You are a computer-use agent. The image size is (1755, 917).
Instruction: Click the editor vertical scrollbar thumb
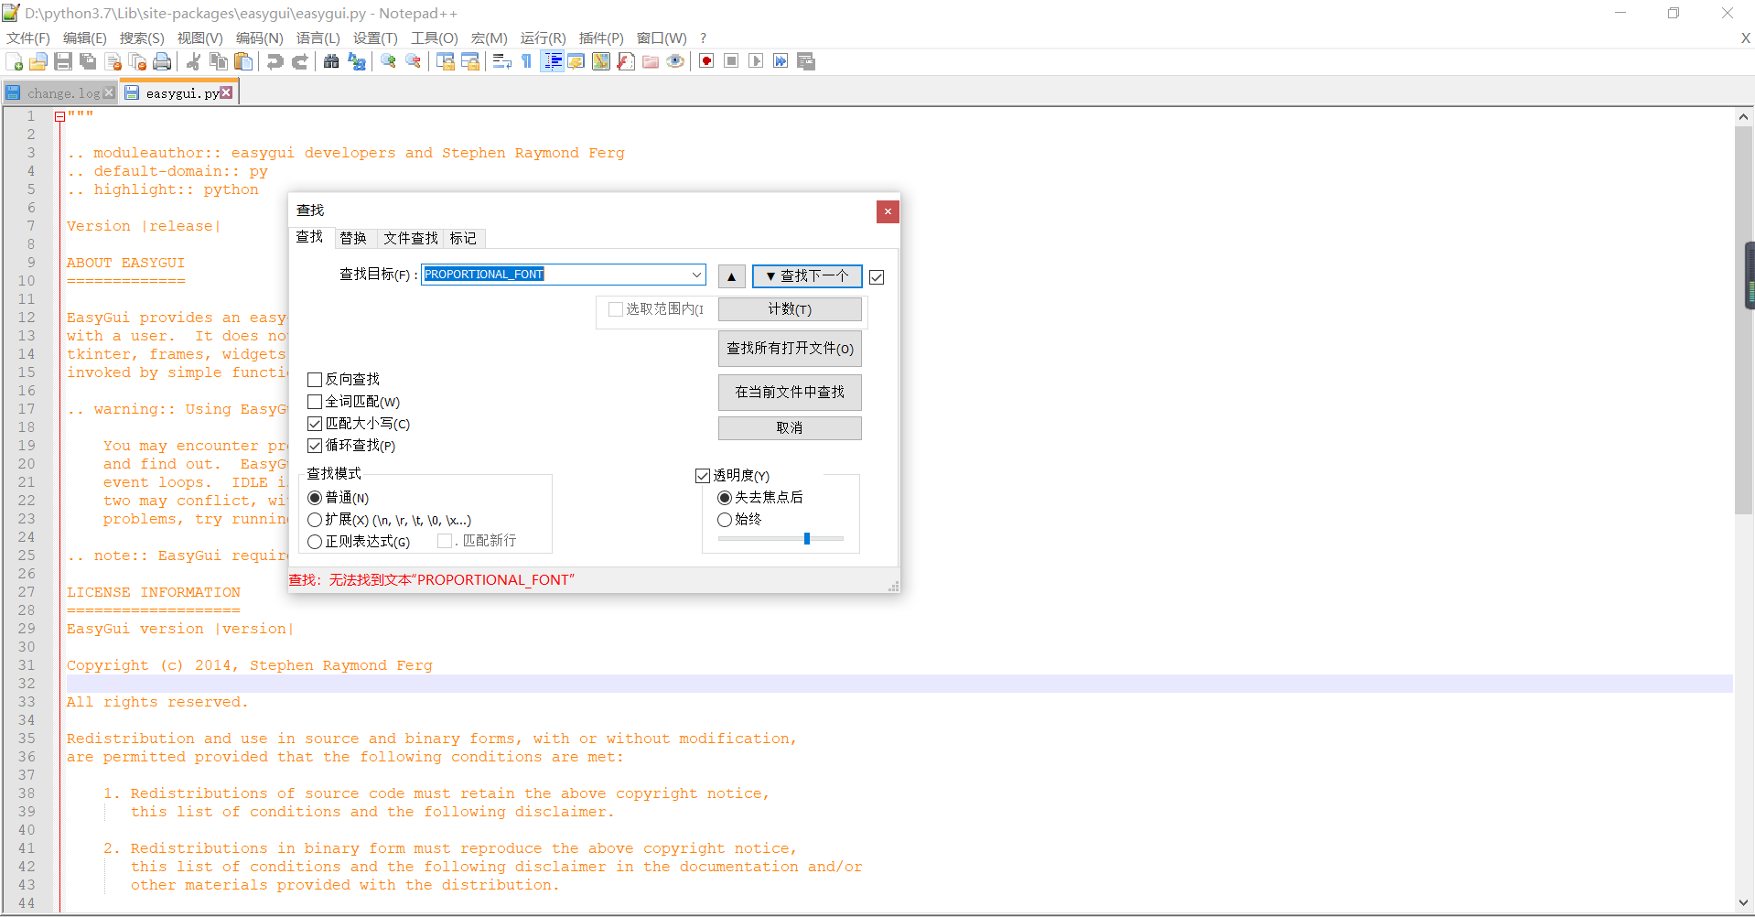pyautogui.click(x=1743, y=320)
